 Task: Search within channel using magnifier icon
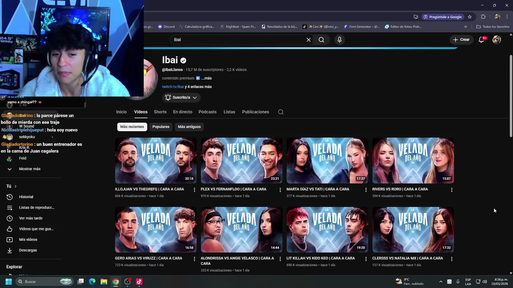point(281,112)
